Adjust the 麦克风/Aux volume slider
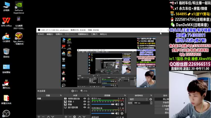This screenshot has width=211, height=118. click(x=103, y=104)
